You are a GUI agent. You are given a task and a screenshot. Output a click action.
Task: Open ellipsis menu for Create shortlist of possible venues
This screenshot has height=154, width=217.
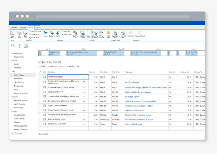click(85, 111)
